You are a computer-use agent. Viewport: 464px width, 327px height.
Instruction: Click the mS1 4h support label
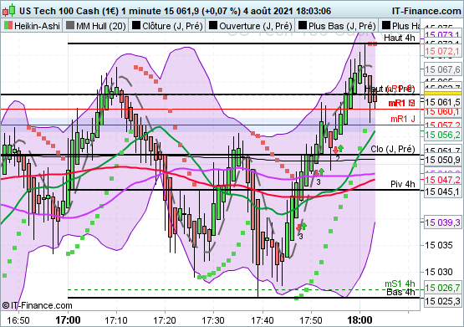pyautogui.click(x=400, y=284)
